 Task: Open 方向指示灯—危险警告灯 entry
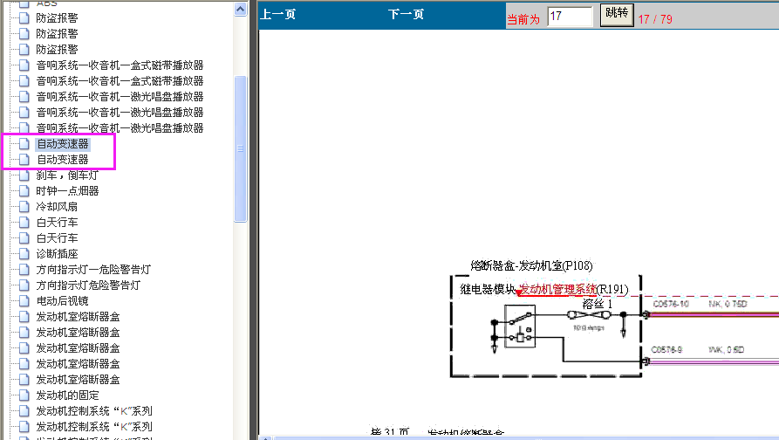(x=93, y=270)
